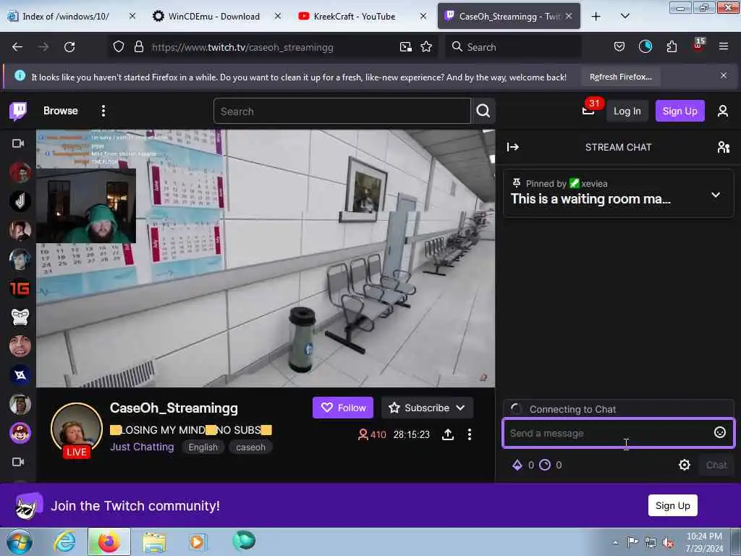
Task: Click the Twitch home logo
Action: [18, 111]
